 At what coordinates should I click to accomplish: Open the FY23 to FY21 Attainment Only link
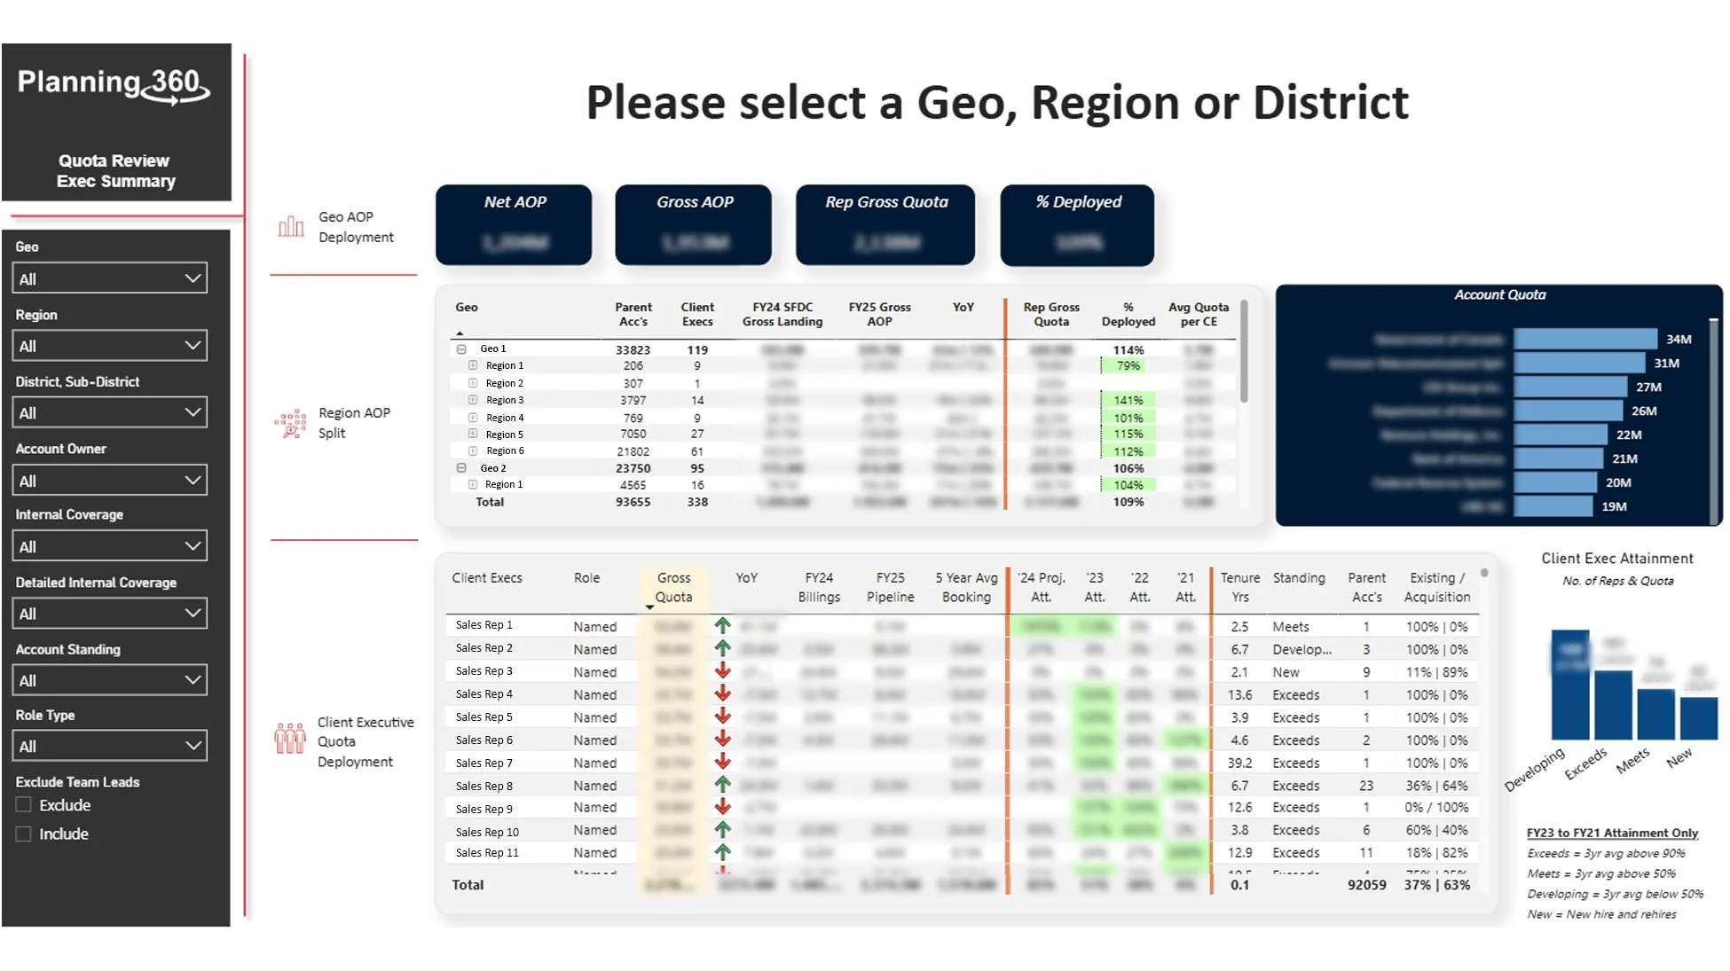(1611, 833)
